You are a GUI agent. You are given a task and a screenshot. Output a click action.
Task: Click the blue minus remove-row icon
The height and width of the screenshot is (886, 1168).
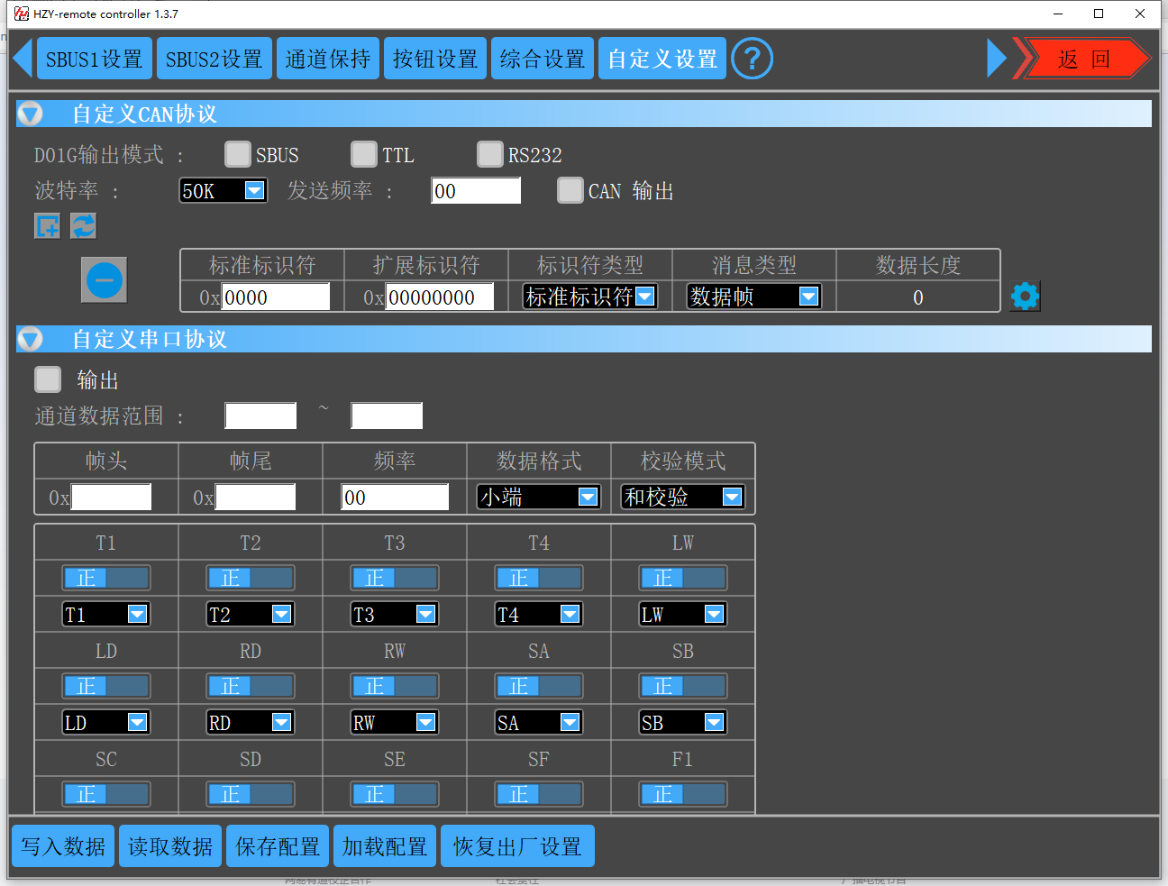[x=104, y=280]
